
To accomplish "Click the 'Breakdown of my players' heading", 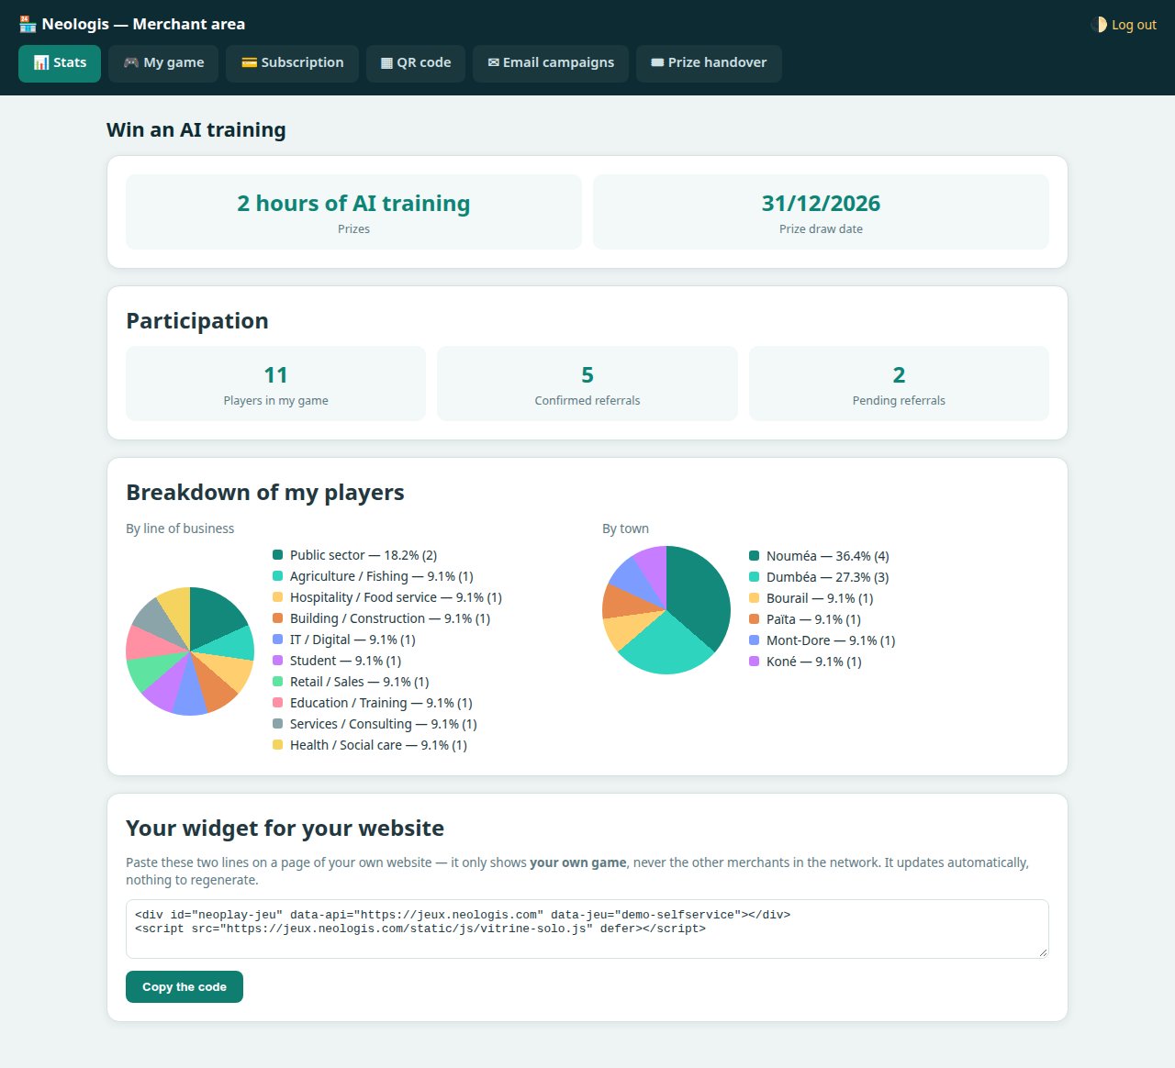I will (x=265, y=493).
